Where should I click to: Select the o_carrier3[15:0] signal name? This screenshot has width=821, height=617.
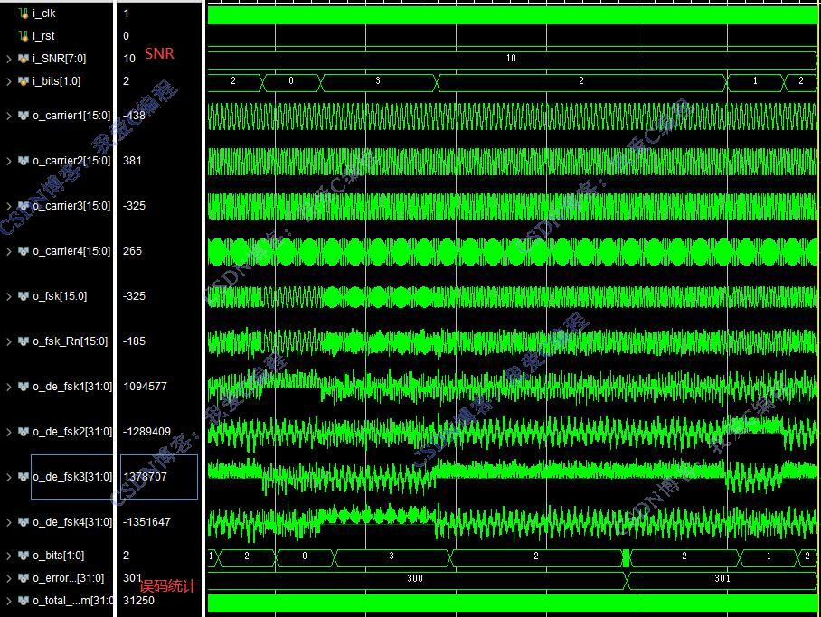click(x=71, y=206)
